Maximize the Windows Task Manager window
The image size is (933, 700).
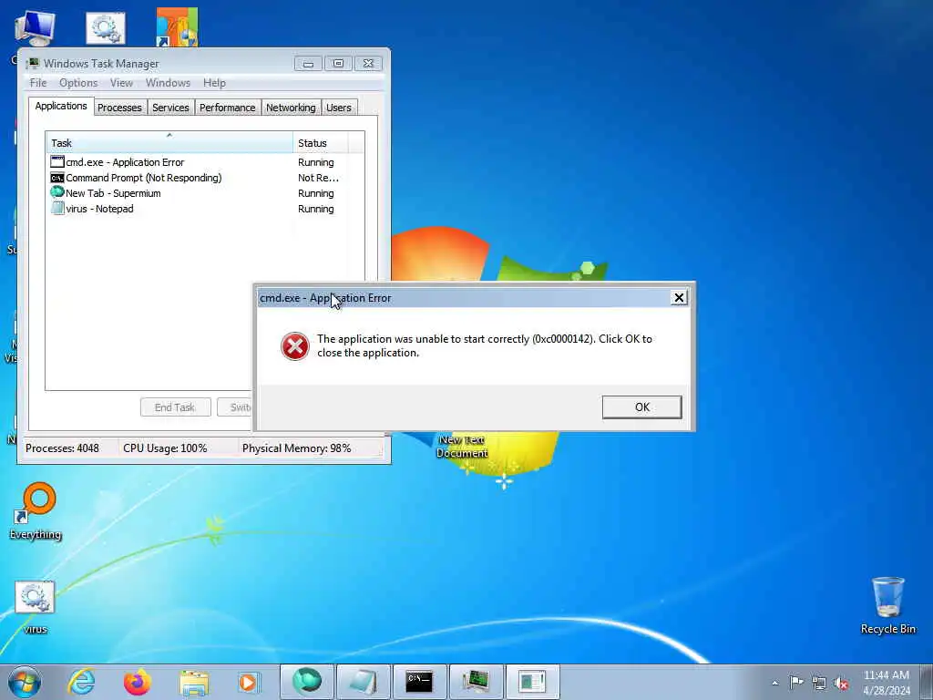[338, 63]
